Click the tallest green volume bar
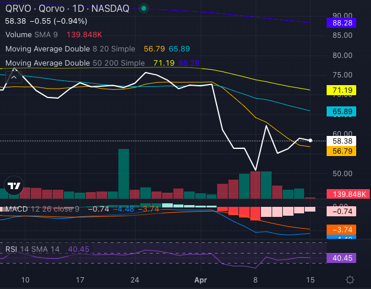The height and width of the screenshot is (289, 371). click(x=123, y=174)
